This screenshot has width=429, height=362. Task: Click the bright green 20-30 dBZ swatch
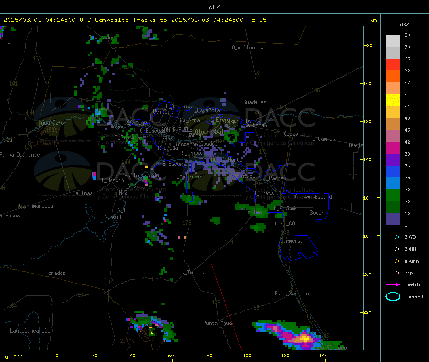pos(393,195)
